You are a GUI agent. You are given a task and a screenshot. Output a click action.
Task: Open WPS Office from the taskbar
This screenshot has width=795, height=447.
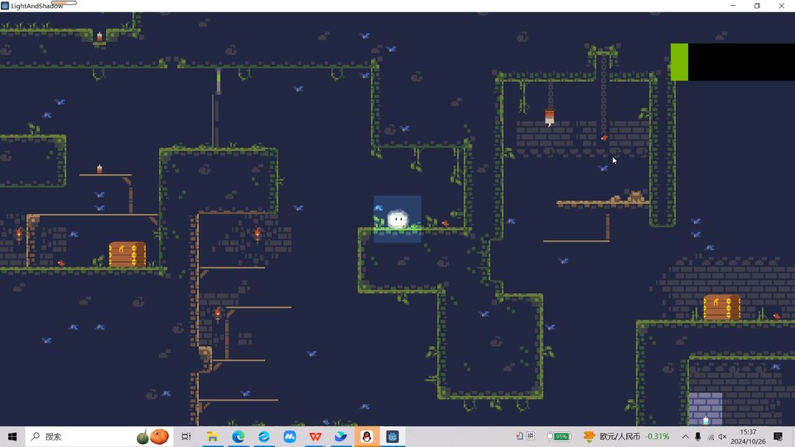tap(315, 437)
